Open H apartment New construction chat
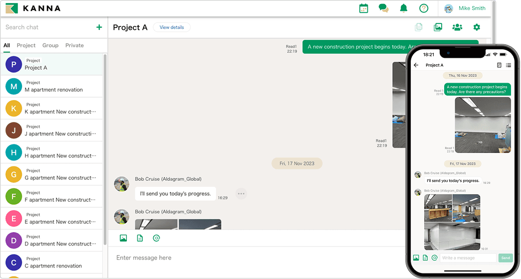This screenshot has height=279, width=521. [x=52, y=152]
